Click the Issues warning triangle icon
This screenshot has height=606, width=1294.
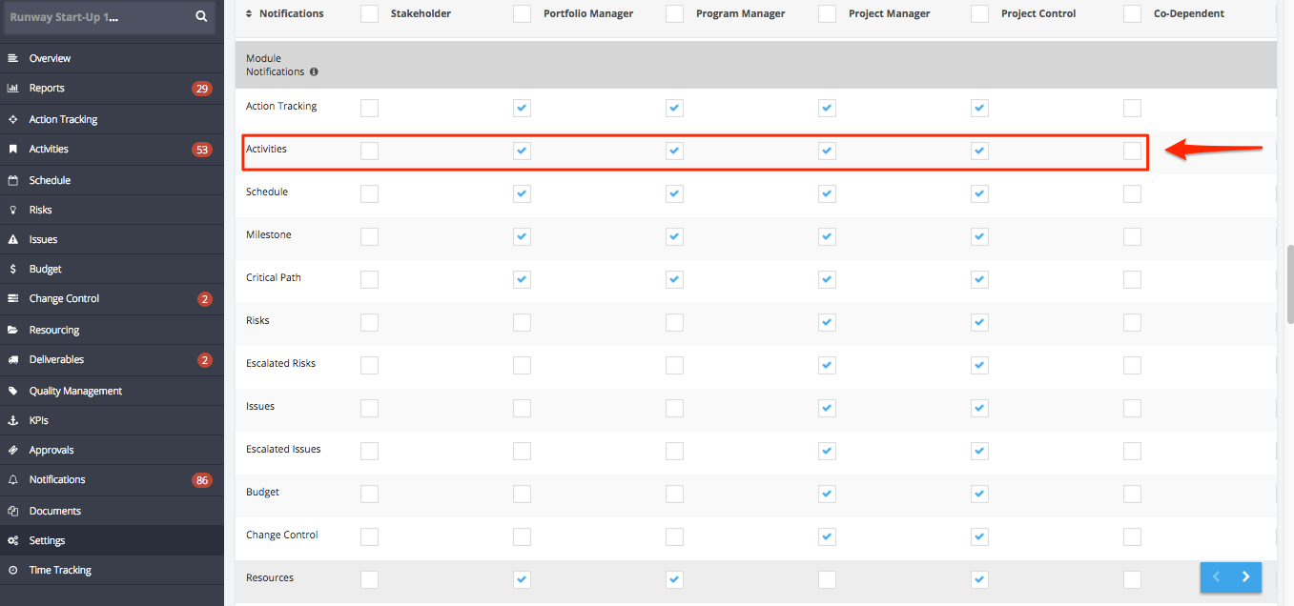pos(13,239)
